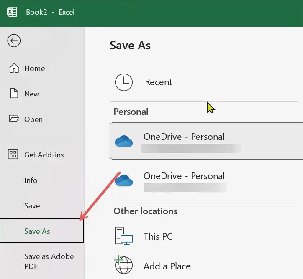Select the Save As menu item
Image resolution: width=303 pixels, height=279 pixels.
(x=37, y=231)
